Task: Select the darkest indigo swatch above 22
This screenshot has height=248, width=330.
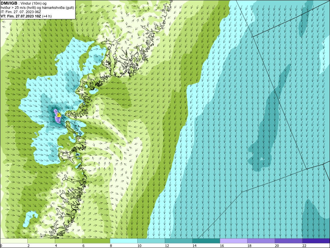Action: (316, 241)
